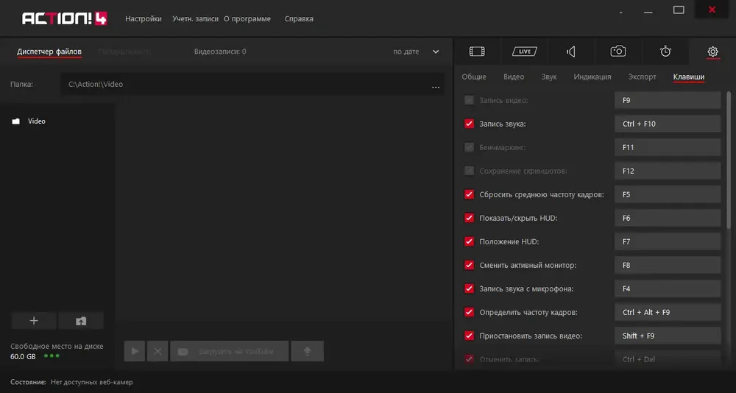This screenshot has width=736, height=393.
Task: Open the Справка menu
Action: click(x=299, y=19)
